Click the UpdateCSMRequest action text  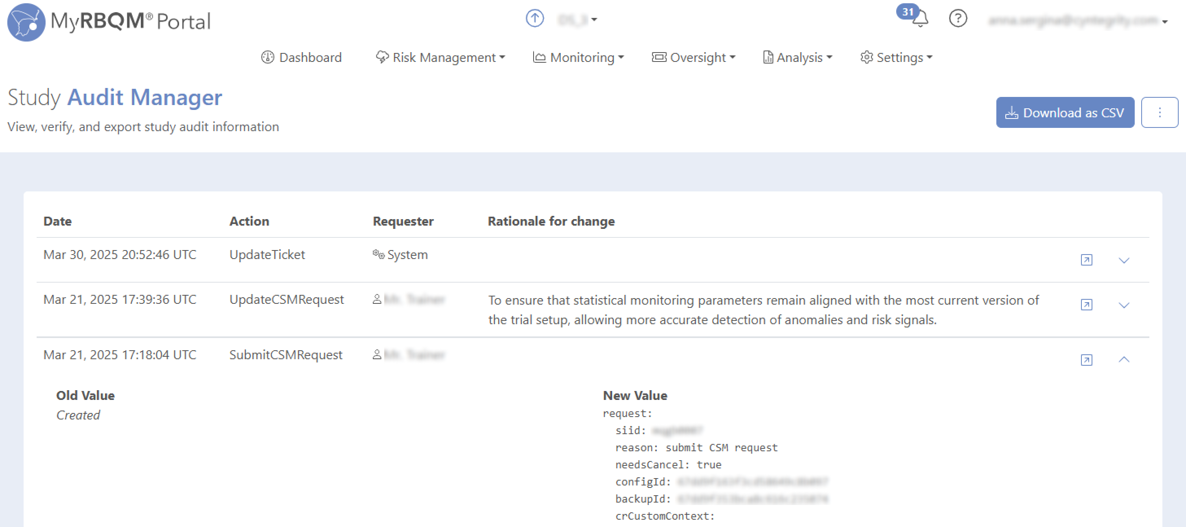[287, 299]
